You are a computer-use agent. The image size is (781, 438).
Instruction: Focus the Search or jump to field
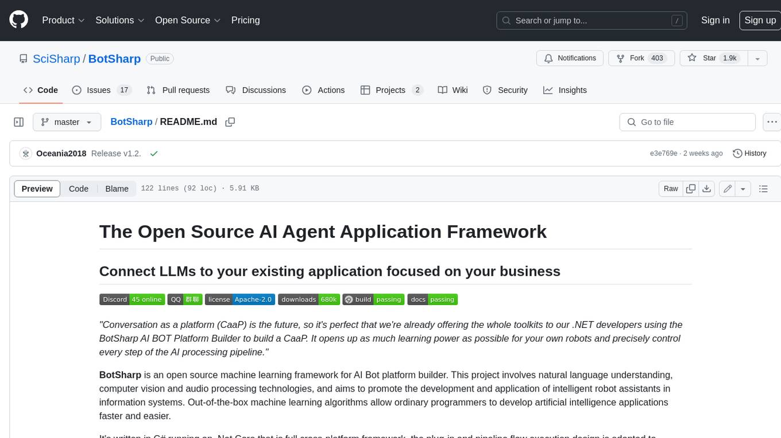point(592,21)
